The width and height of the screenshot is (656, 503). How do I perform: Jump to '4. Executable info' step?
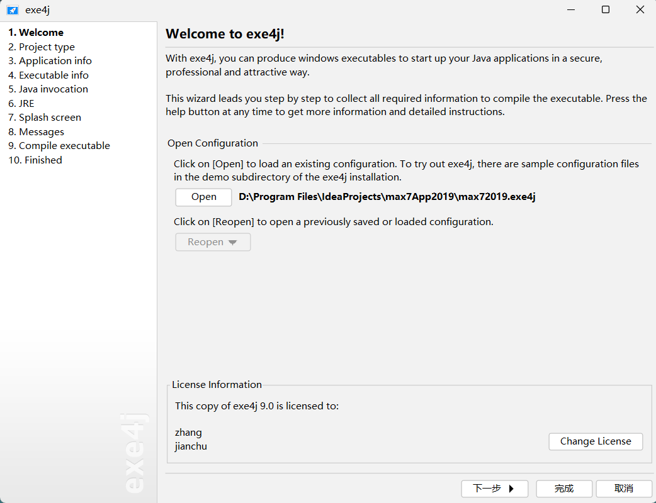coord(48,75)
